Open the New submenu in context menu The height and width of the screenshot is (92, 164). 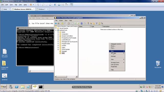tap(117, 51)
